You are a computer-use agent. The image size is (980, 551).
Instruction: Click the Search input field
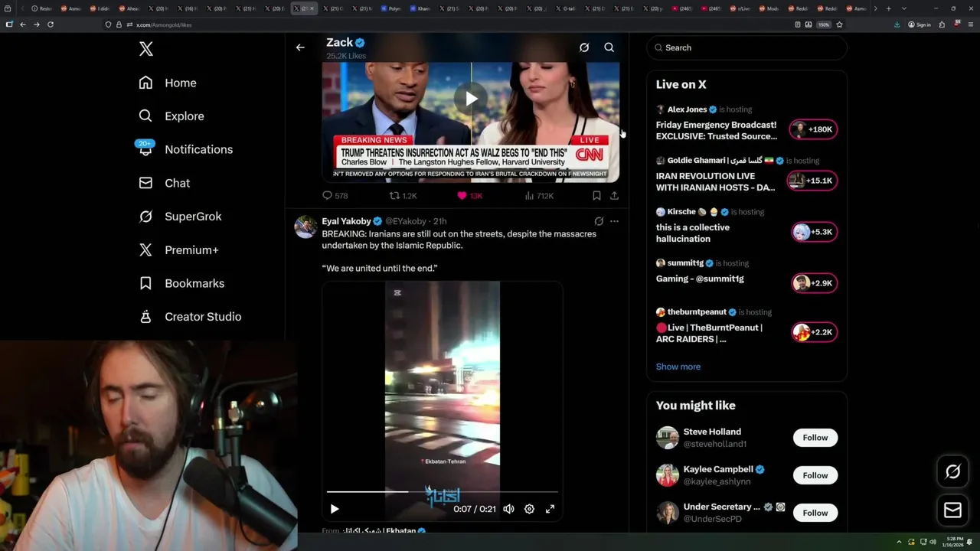[746, 47]
